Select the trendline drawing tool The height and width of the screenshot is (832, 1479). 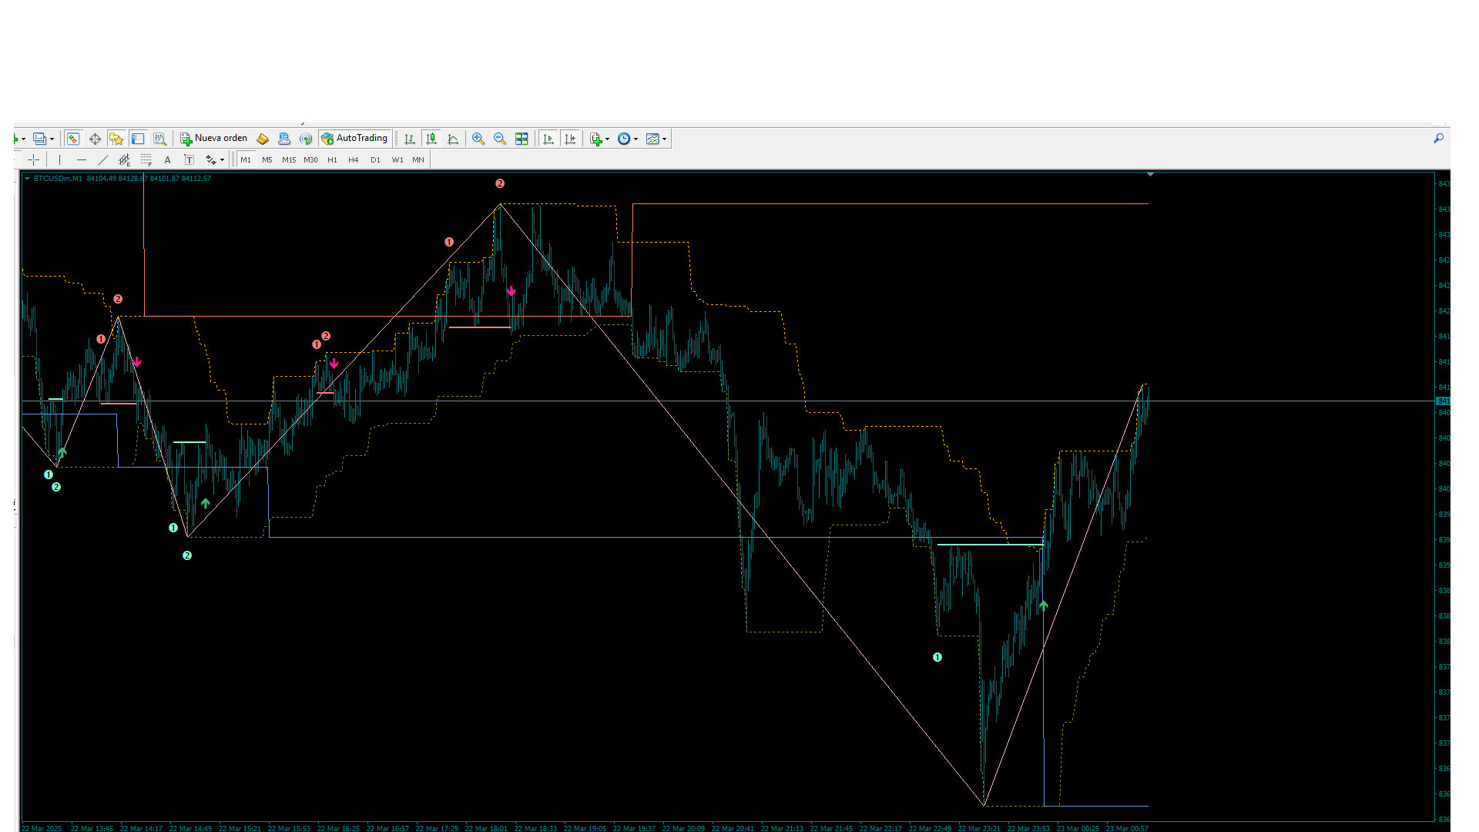pyautogui.click(x=102, y=160)
